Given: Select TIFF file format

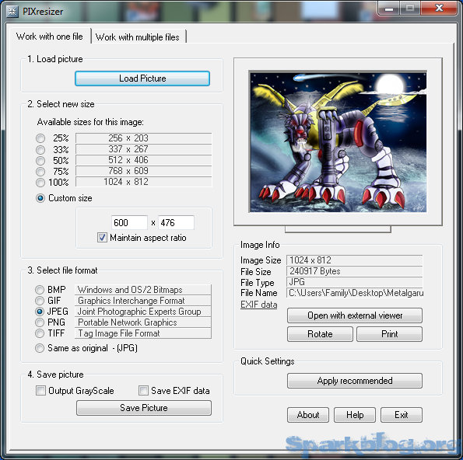Looking at the screenshot, I should coord(40,333).
